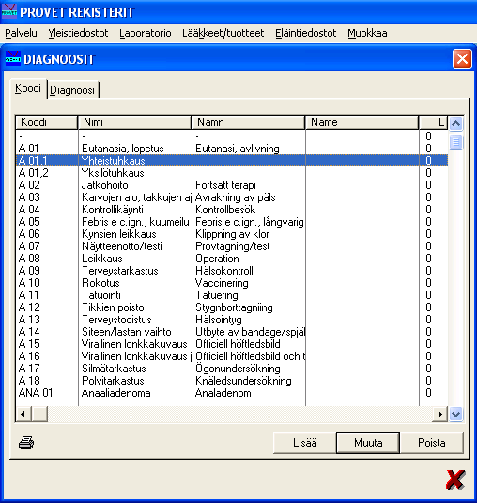Select row Tatuointi

tap(232, 295)
